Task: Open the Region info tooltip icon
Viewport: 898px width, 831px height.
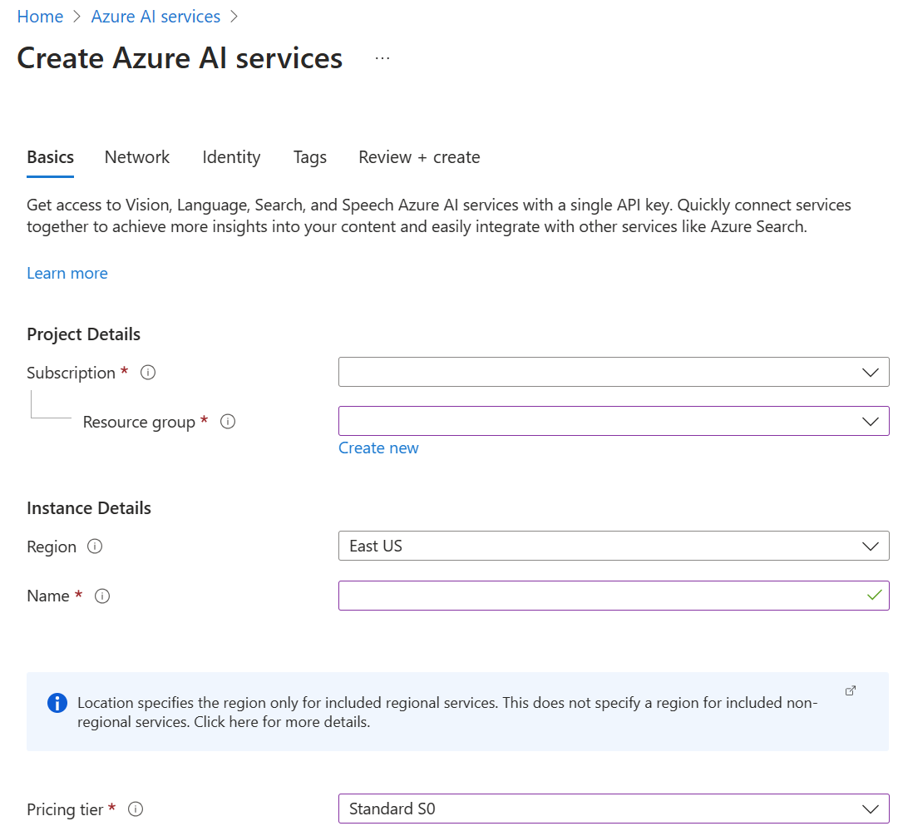Action: click(x=96, y=547)
